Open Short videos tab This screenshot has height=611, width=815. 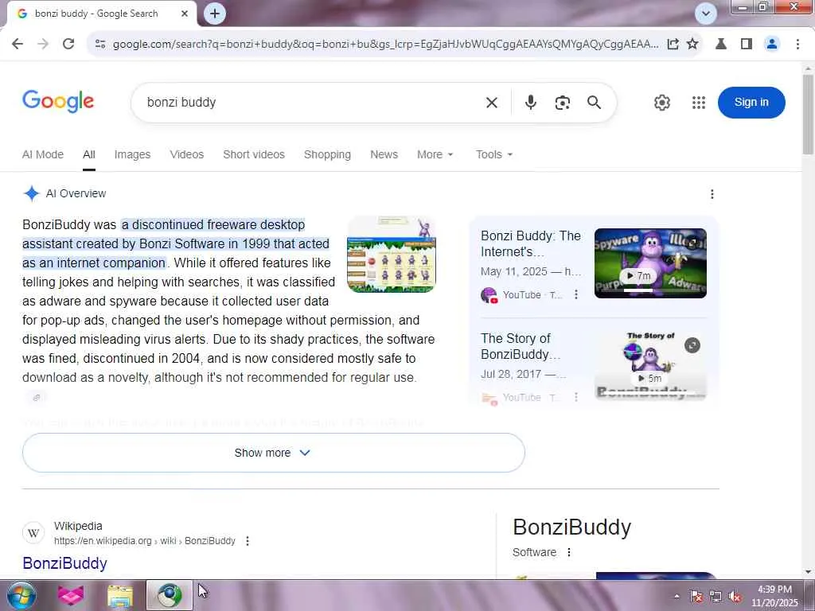pyautogui.click(x=254, y=154)
